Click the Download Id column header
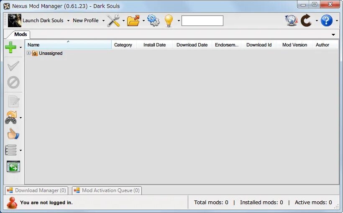The height and width of the screenshot is (213, 343). tap(259, 45)
